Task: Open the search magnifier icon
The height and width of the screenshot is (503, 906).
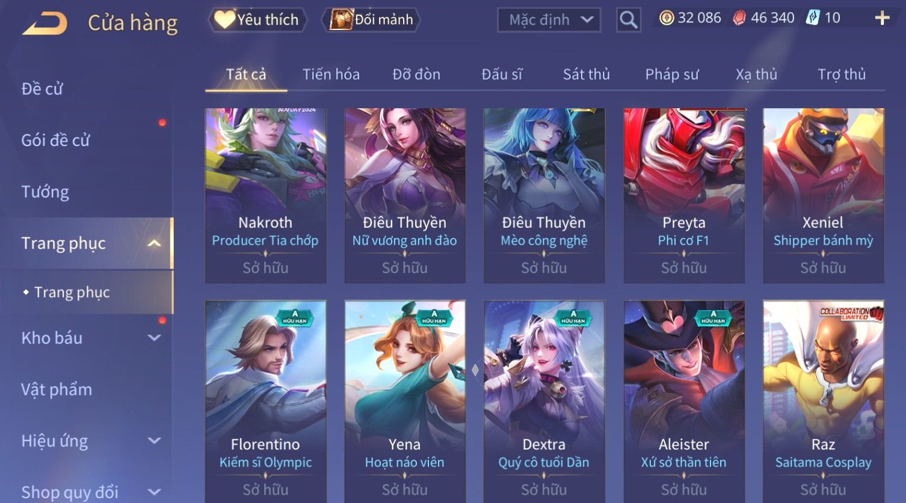Action: (628, 20)
